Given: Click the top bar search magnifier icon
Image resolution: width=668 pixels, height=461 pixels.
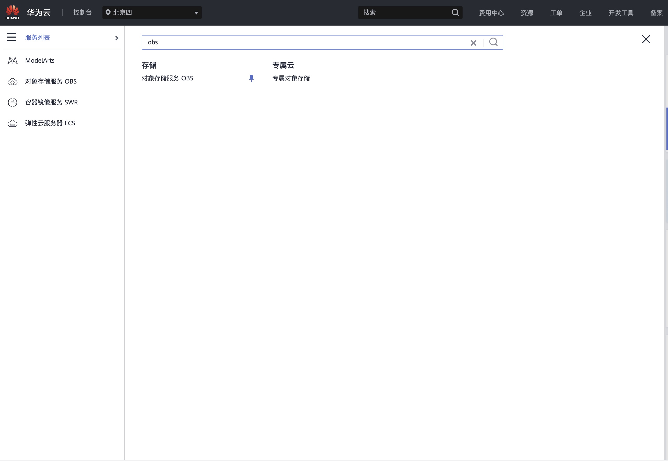Looking at the screenshot, I should click(455, 13).
